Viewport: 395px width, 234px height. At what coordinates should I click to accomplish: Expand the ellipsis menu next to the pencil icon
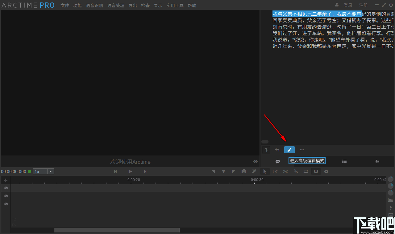click(x=302, y=150)
